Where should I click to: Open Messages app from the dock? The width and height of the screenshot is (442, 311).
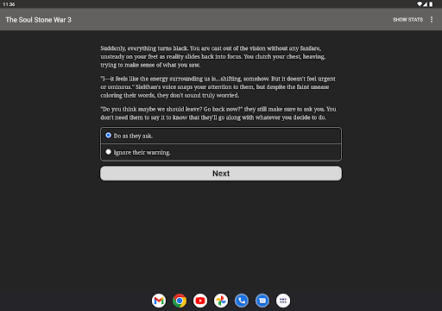[262, 301]
